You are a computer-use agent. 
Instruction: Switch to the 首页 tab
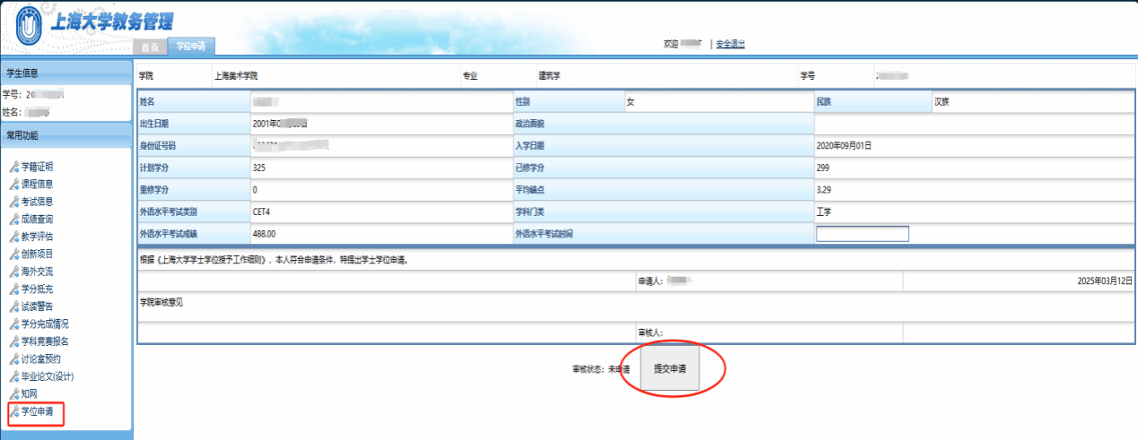coord(150,47)
